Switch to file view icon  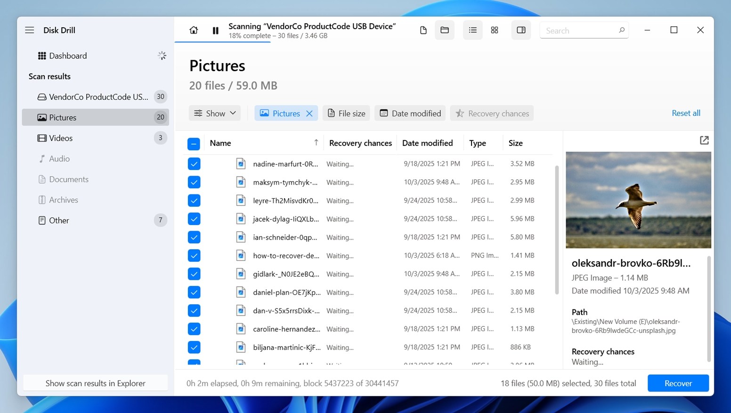[423, 30]
